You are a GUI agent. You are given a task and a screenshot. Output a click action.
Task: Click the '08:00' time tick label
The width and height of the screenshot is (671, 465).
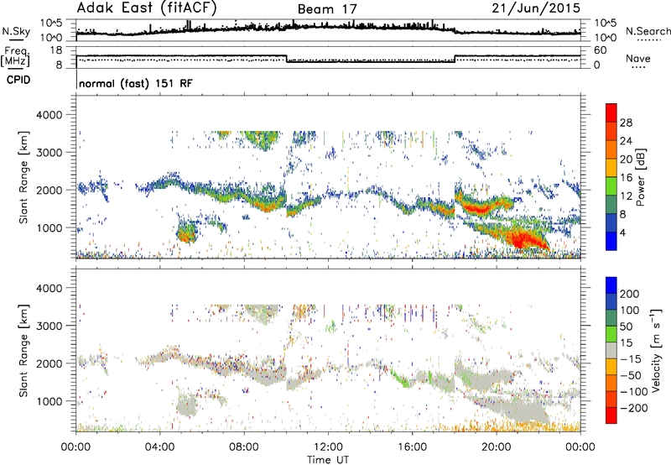tap(244, 447)
